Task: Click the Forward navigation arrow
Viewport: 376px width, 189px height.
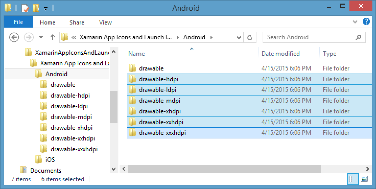Action: 29,38
